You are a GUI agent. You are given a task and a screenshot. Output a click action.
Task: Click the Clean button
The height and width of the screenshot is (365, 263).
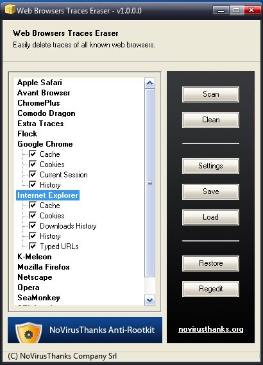[x=210, y=120]
